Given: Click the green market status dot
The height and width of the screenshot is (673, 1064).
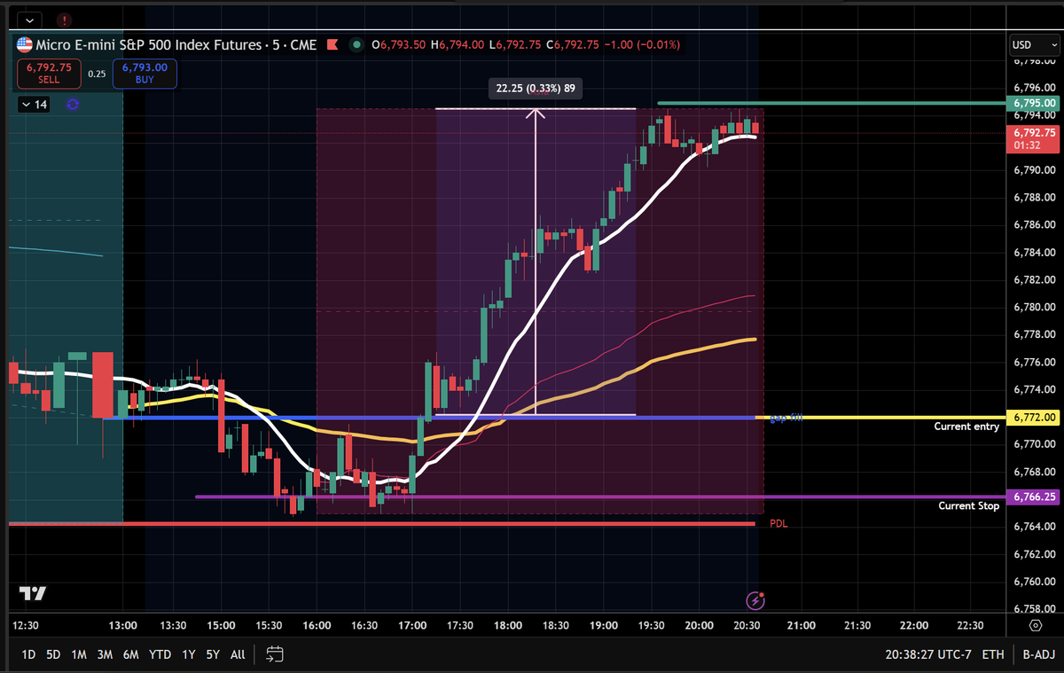Looking at the screenshot, I should point(356,44).
